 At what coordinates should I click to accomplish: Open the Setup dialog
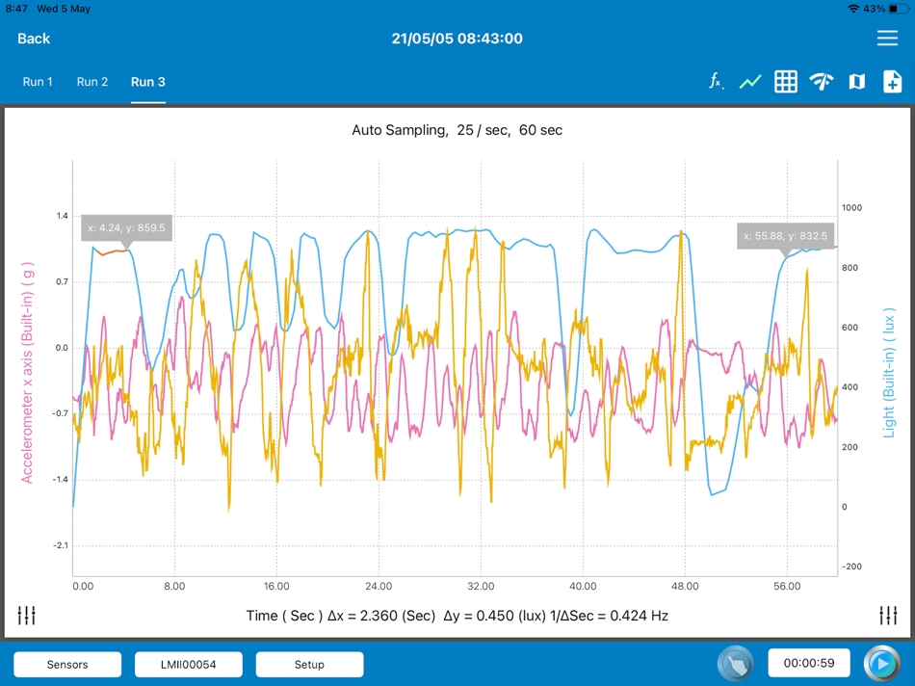pyautogui.click(x=309, y=664)
